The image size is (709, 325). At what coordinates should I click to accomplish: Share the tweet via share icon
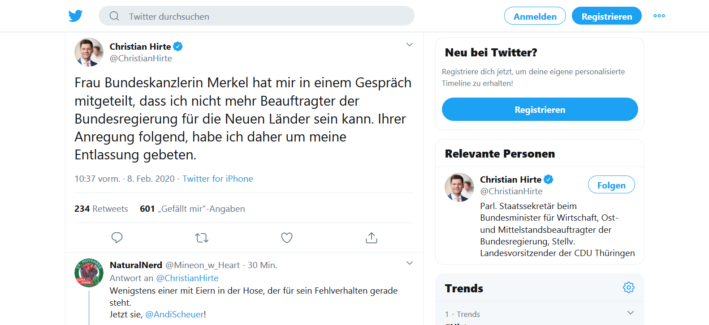372,238
